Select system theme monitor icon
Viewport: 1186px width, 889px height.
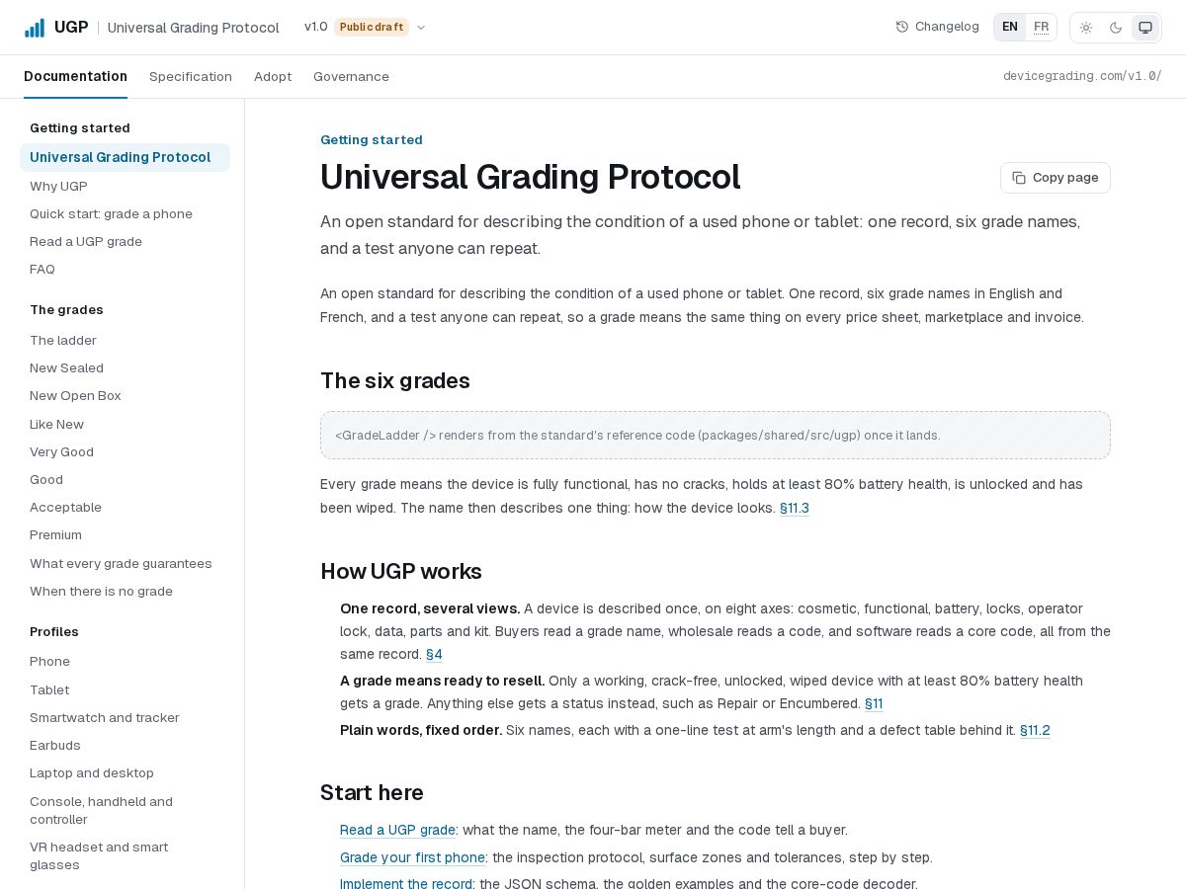1145,28
